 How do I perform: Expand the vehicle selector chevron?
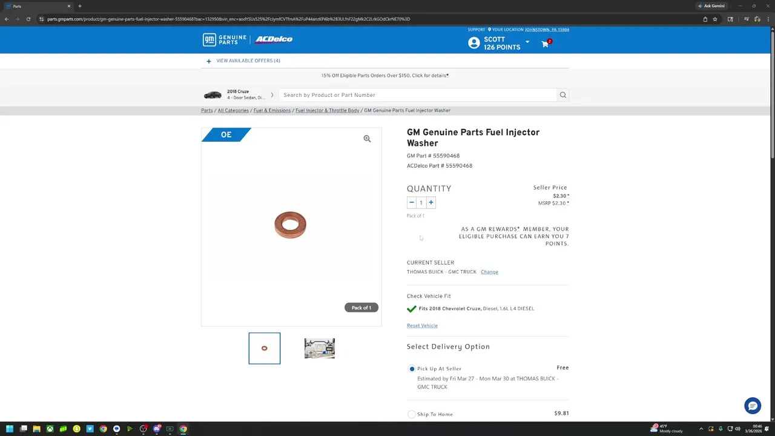[x=272, y=95]
